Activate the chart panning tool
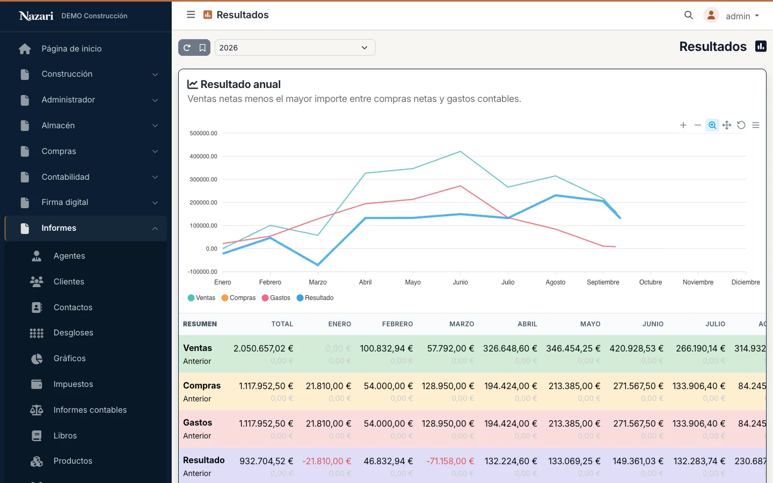The image size is (773, 483). 727,125
